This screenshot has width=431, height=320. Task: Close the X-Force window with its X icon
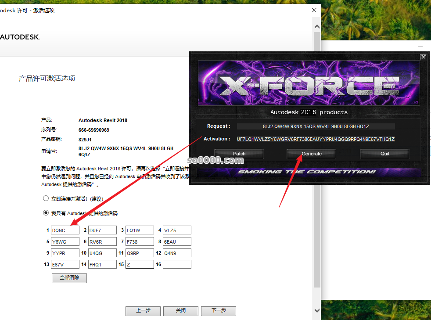pyautogui.click(x=423, y=57)
